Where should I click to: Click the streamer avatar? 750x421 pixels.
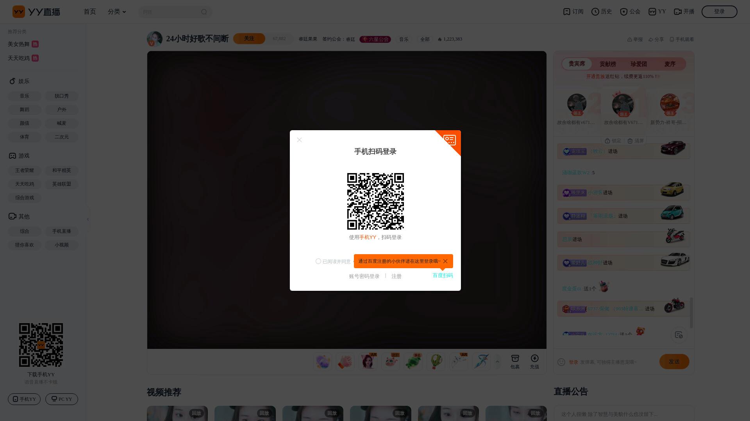point(154,39)
